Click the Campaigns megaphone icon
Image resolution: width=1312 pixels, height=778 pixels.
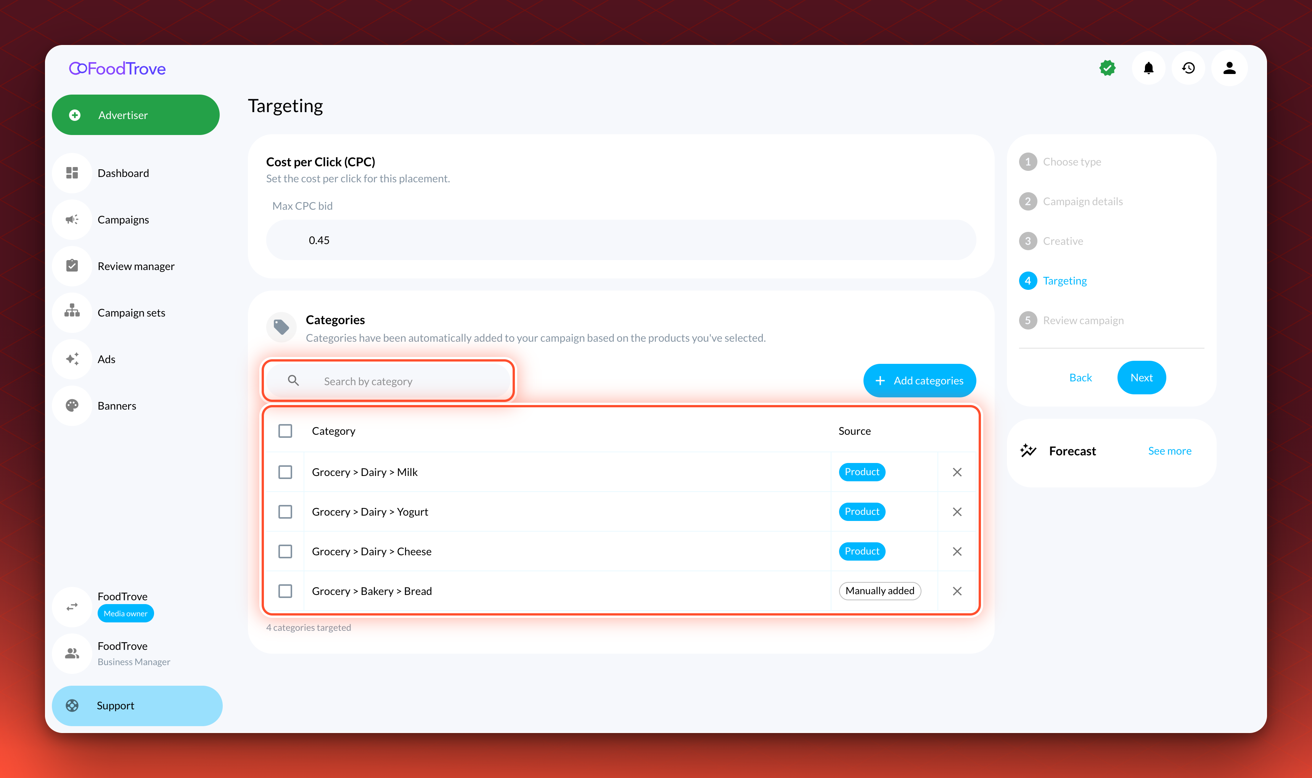(72, 220)
